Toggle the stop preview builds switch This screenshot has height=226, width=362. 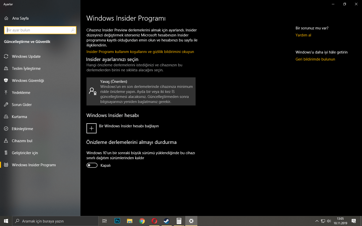point(92,165)
